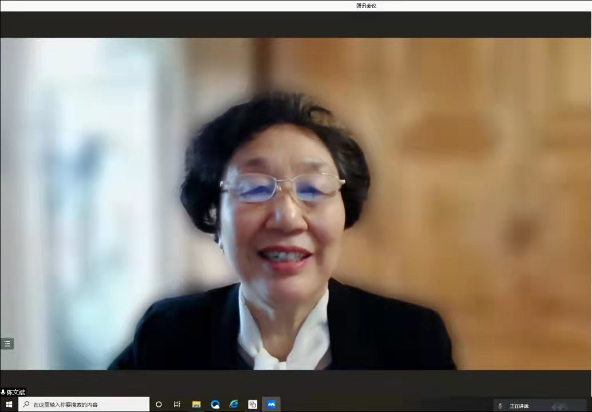Click the taskbar search input box
The height and width of the screenshot is (412, 592).
click(x=86, y=405)
